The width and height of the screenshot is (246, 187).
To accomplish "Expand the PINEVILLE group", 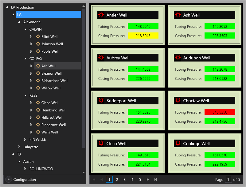I will [x=25, y=139].
